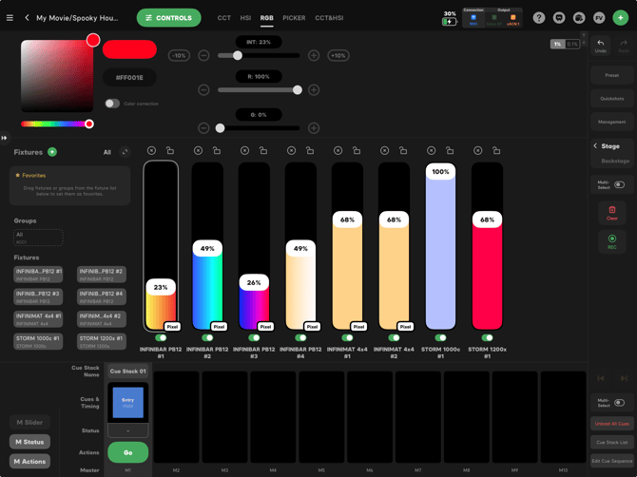Switch to the CCT tab
Screen dimensions: 637x477
pos(223,18)
